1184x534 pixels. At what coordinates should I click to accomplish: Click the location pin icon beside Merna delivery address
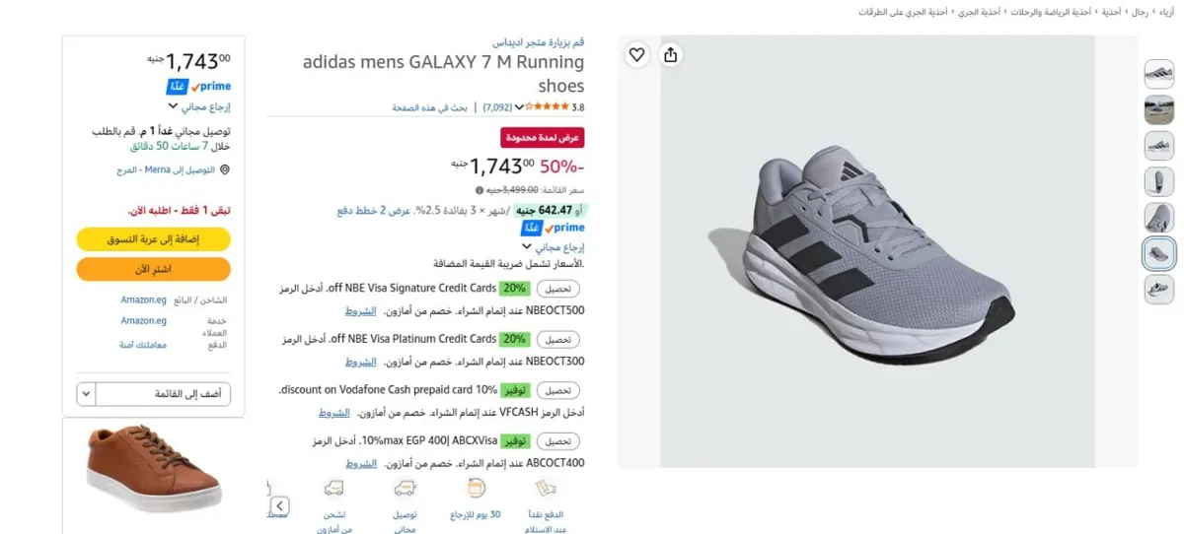tap(225, 169)
